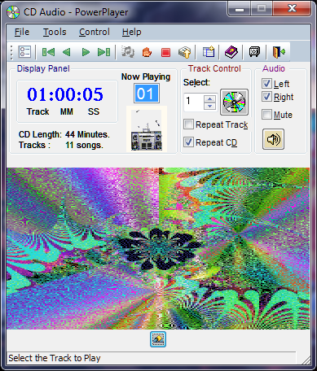Viewport: 317px width, 371px height.
Task: Open the Control menu
Action: coord(95,32)
